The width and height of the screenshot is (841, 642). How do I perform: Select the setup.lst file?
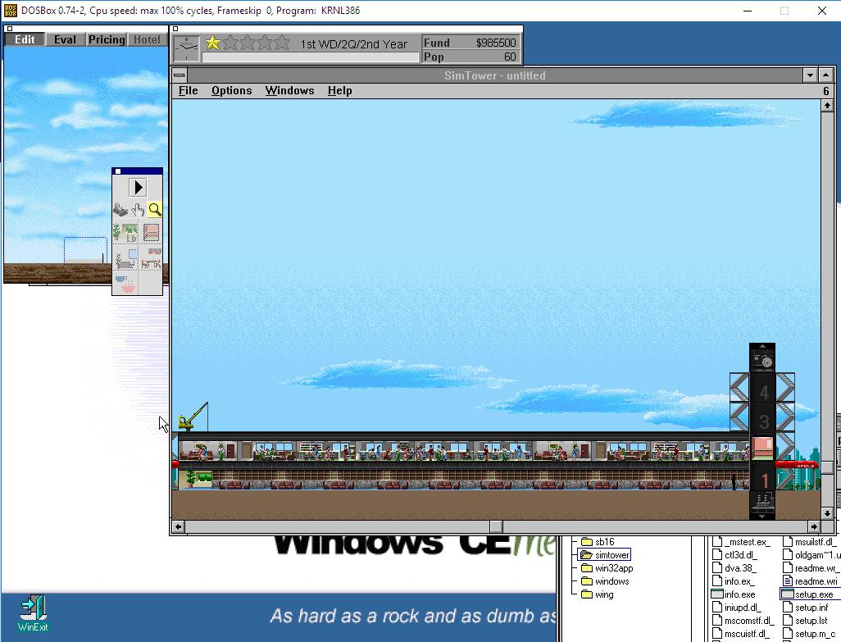click(805, 621)
